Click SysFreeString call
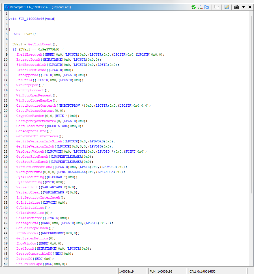The height and width of the screenshot is (274, 254). coord(29,182)
